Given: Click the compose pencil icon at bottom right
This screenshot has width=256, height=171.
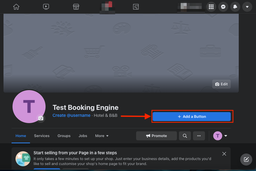Looking at the screenshot, I should pyautogui.click(x=246, y=160).
